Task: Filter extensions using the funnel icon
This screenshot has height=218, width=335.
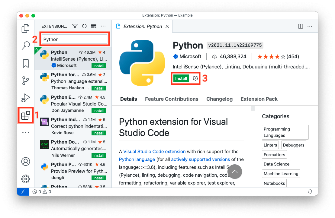Action: [x=75, y=26]
